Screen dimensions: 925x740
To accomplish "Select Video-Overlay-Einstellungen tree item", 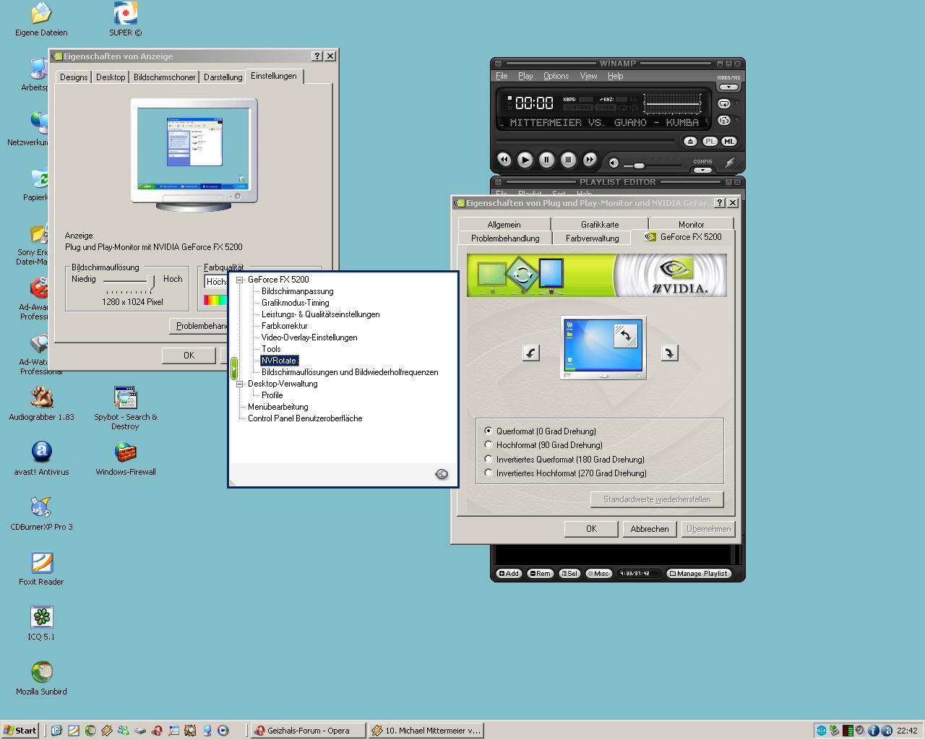I will (x=309, y=337).
